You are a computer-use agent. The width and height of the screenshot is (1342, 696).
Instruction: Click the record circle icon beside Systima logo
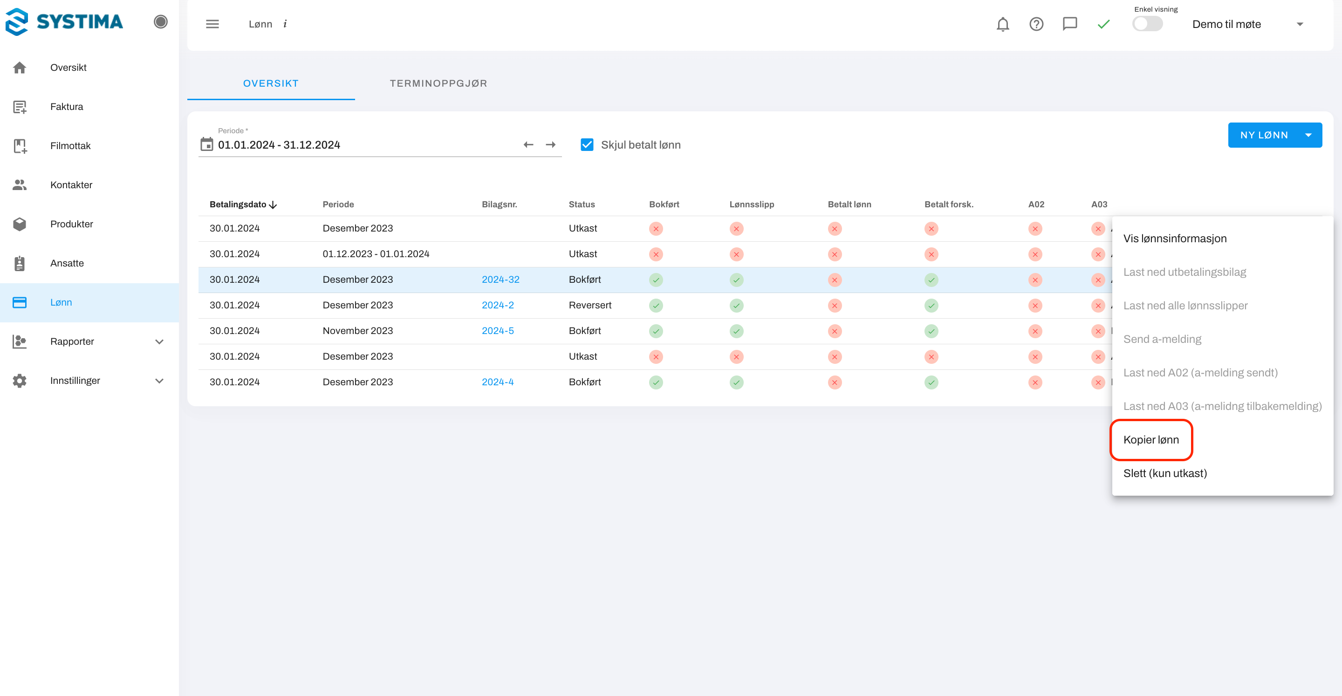coord(160,21)
